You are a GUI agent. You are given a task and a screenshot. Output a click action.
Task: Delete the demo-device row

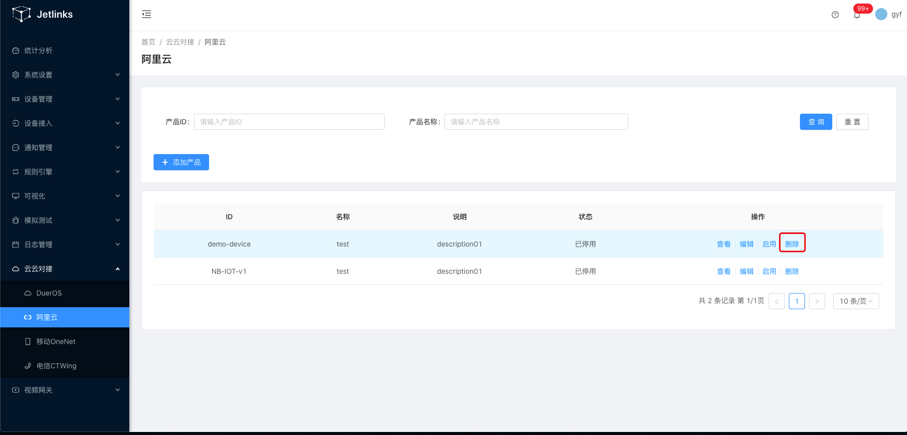792,244
